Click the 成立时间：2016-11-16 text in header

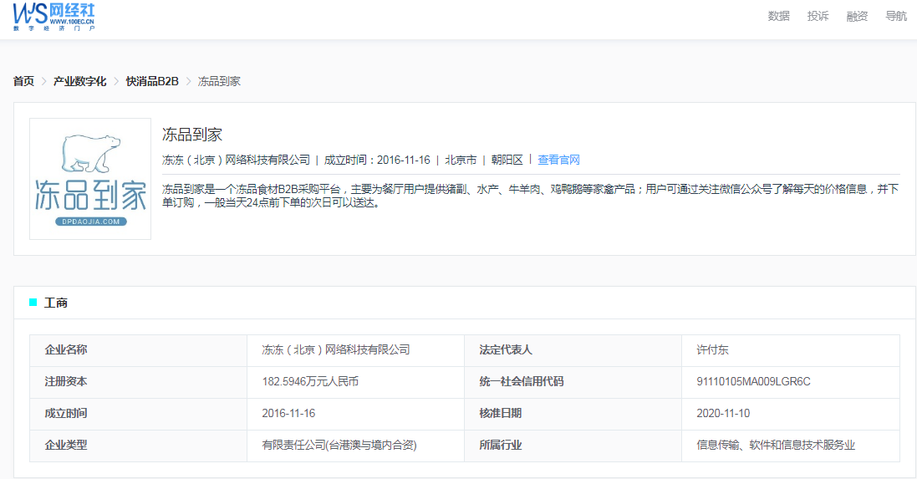[377, 160]
